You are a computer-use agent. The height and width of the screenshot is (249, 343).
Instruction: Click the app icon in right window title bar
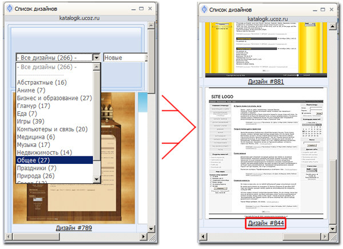(205, 9)
